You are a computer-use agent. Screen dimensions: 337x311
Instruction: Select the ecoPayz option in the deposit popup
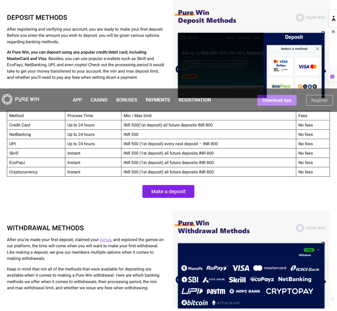point(281,86)
